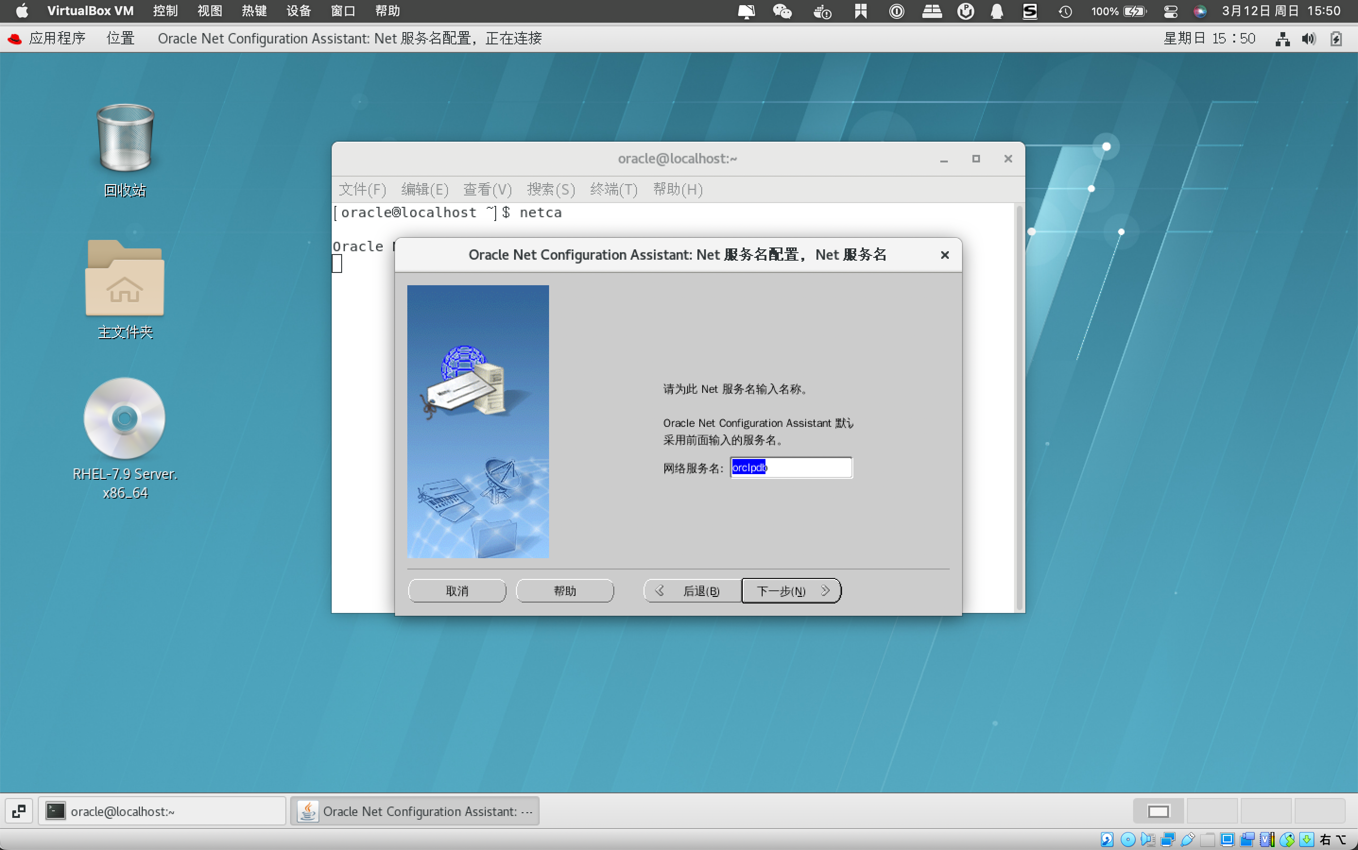The height and width of the screenshot is (850, 1358).
Task: Open 帮助 help in the Net Configuration dialog
Action: click(565, 590)
